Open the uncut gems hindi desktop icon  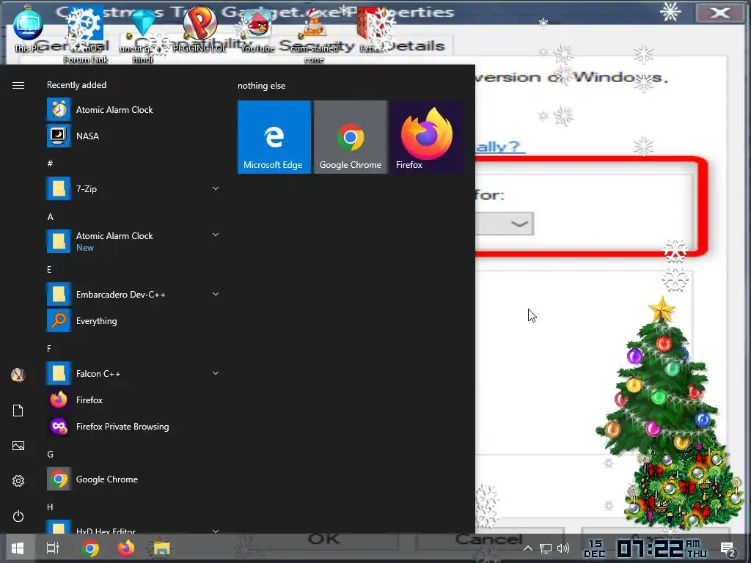143,36
